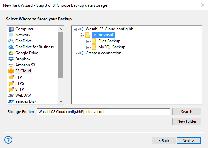Viewport: 208px width, 148px height.
Task: Open help via question mark icon
Action: tap(9, 140)
